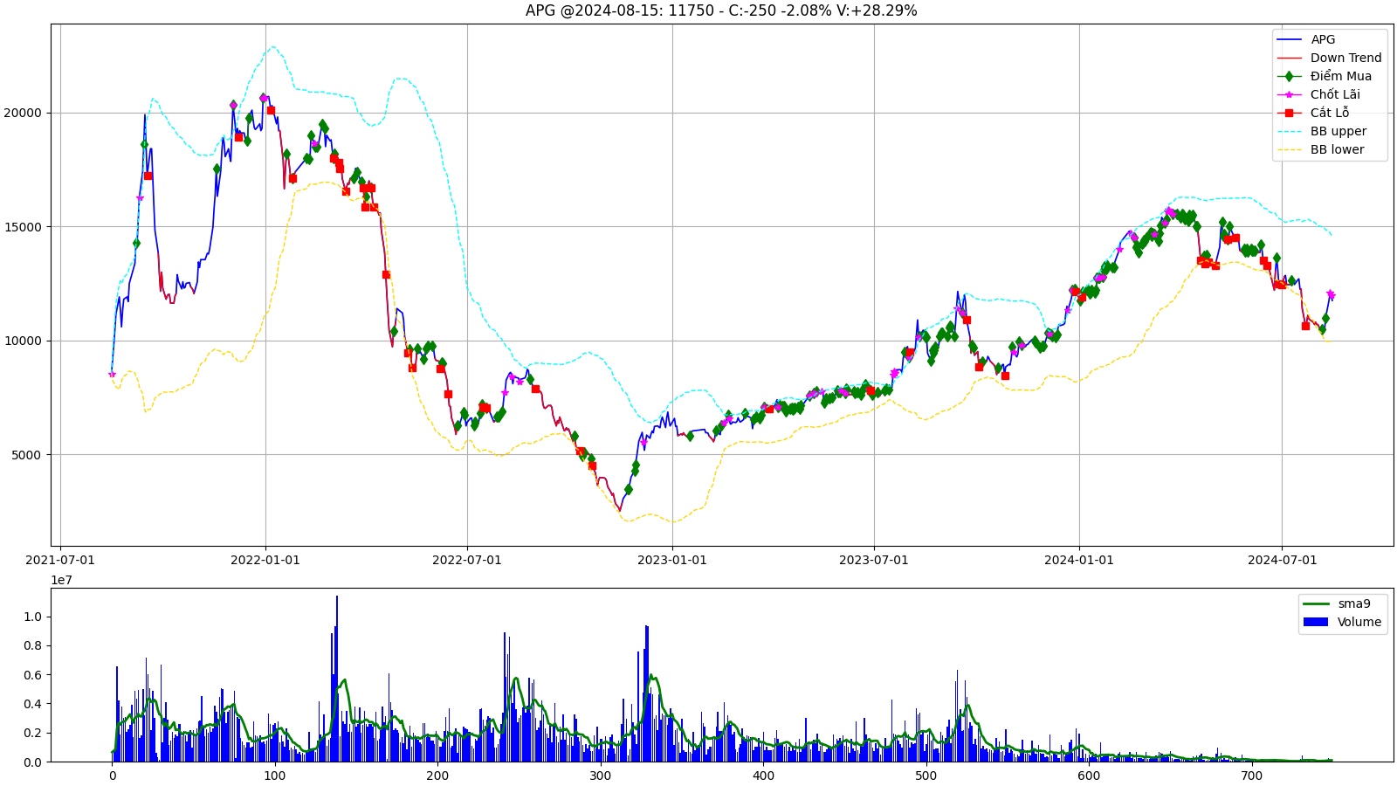The image size is (1397, 786).
Task: Click the 2023-07-01 date axis label
Action: click(x=874, y=560)
